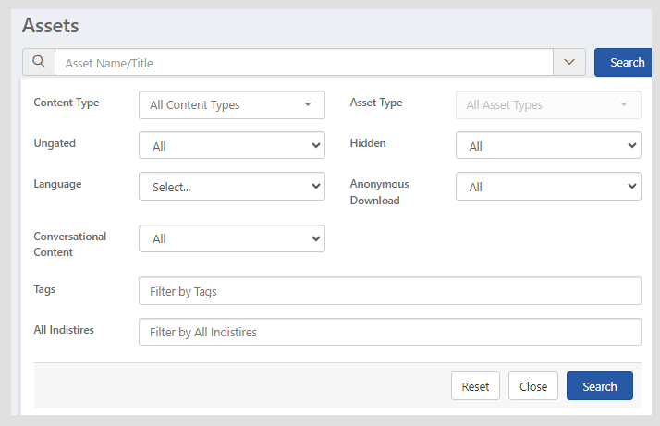Click the Conversational Content label
660x426 pixels.
click(x=70, y=244)
